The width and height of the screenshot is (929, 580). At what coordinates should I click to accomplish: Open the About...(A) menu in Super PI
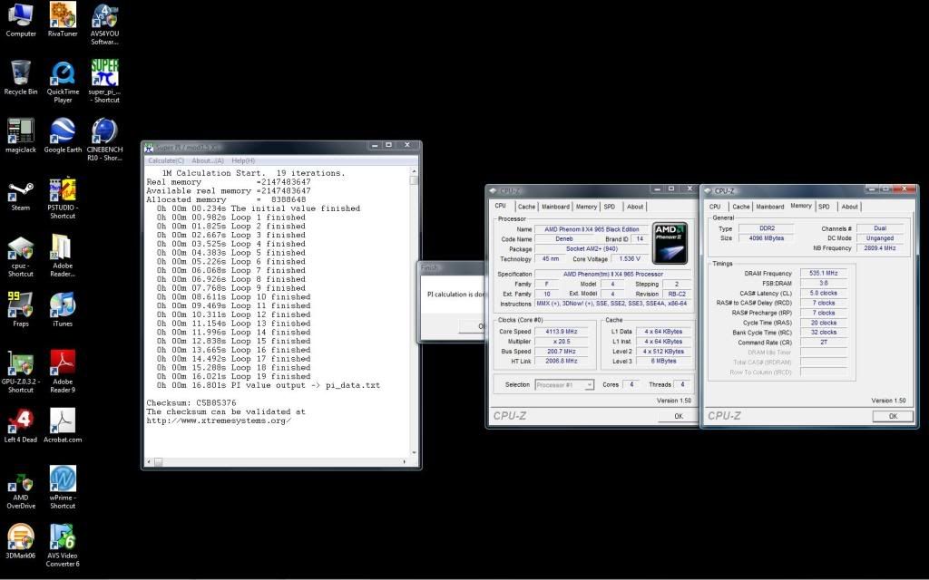point(208,160)
